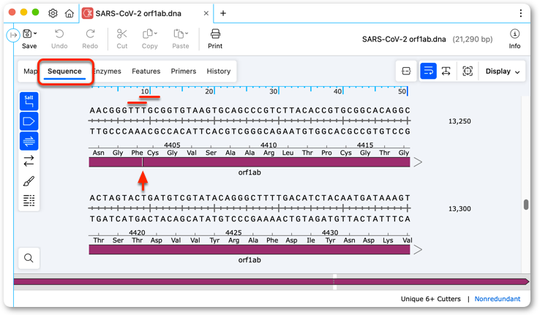Click the first orf1ab feature label

[x=249, y=172]
